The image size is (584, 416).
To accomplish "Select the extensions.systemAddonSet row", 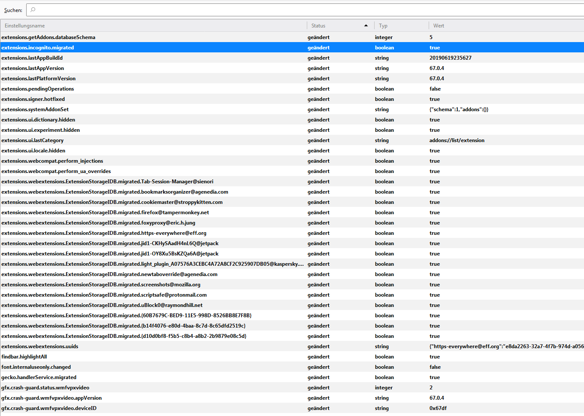I will click(x=35, y=109).
